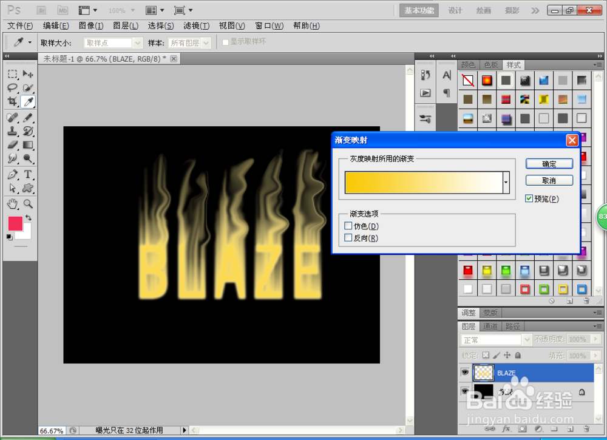Open the History panel icon
The image size is (607, 440).
point(426,75)
